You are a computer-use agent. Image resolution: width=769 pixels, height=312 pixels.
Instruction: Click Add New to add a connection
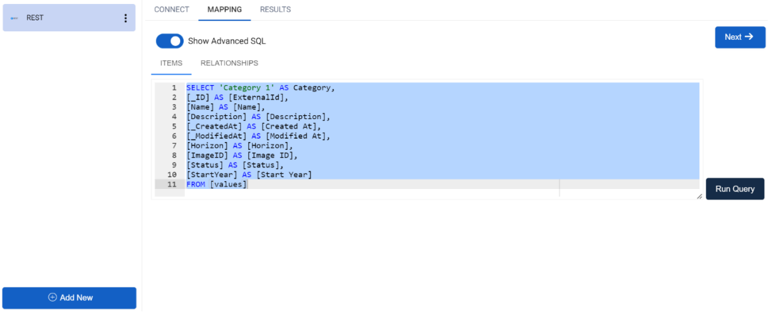tap(69, 298)
